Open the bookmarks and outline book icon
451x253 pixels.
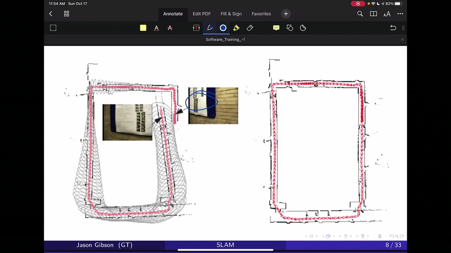pyautogui.click(x=373, y=14)
